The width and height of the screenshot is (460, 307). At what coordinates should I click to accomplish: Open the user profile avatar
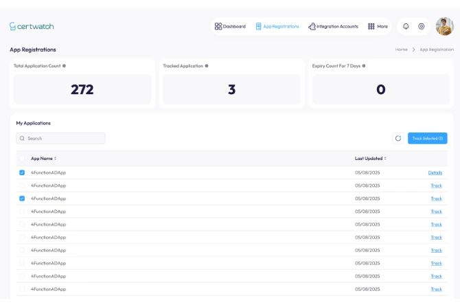click(x=444, y=26)
